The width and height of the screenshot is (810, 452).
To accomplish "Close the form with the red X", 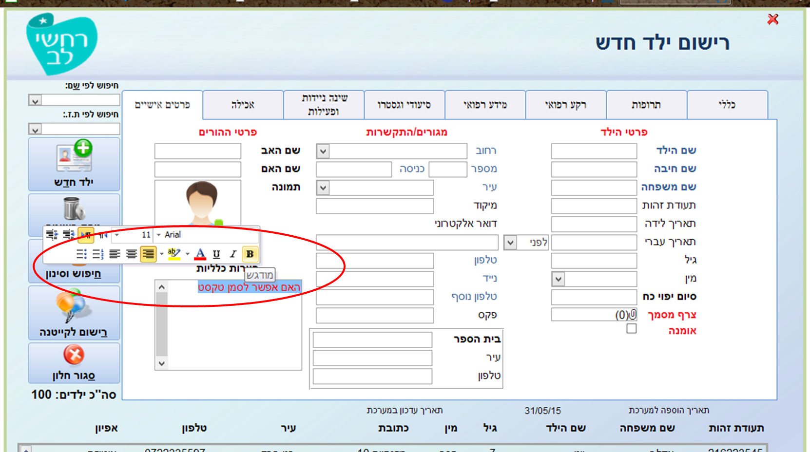I will (773, 19).
